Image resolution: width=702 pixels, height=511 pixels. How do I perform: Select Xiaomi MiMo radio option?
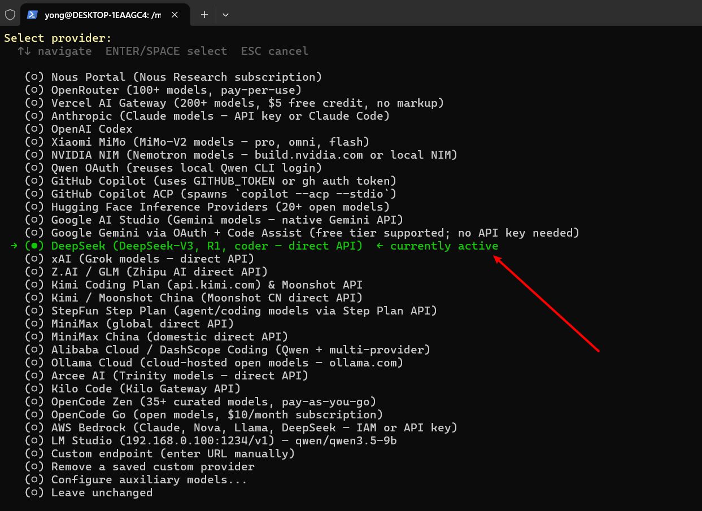point(34,142)
